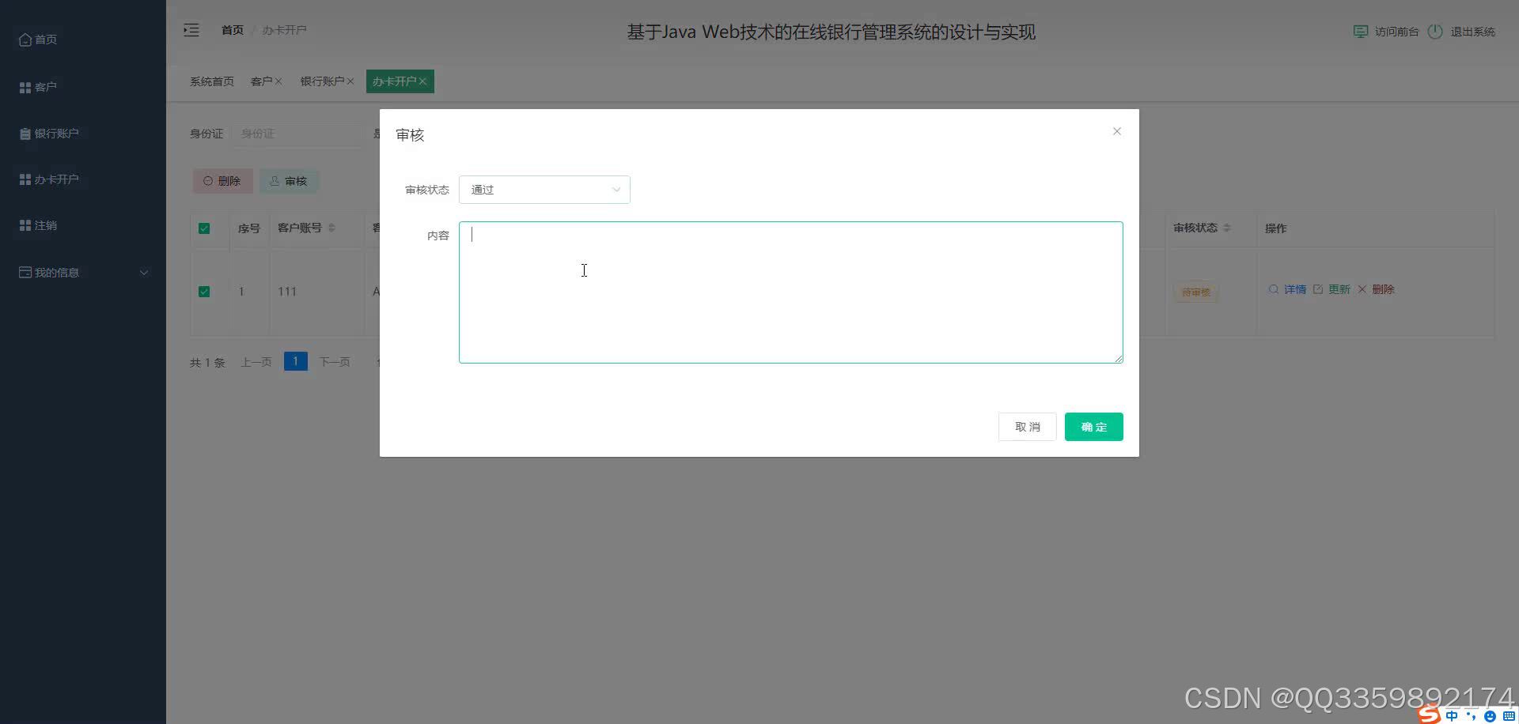Sort by 客户账号 column arrows
Screen dimensions: 1519x724
click(x=331, y=228)
